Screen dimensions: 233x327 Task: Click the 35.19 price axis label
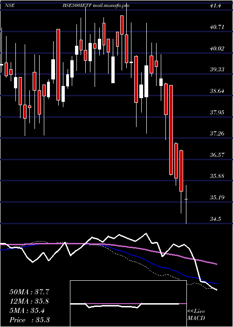coord(217,197)
